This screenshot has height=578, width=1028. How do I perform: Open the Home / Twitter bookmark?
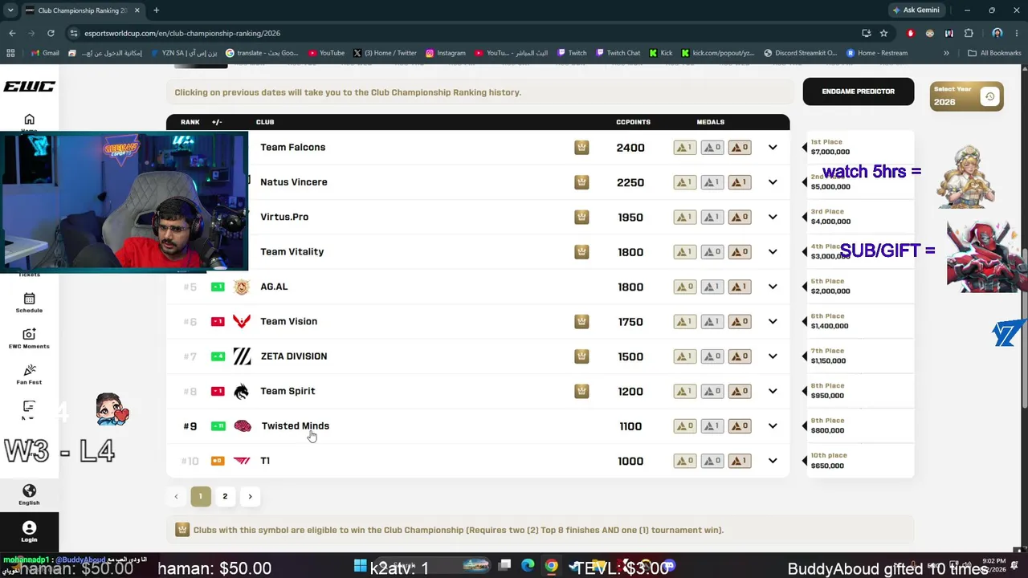click(x=385, y=53)
